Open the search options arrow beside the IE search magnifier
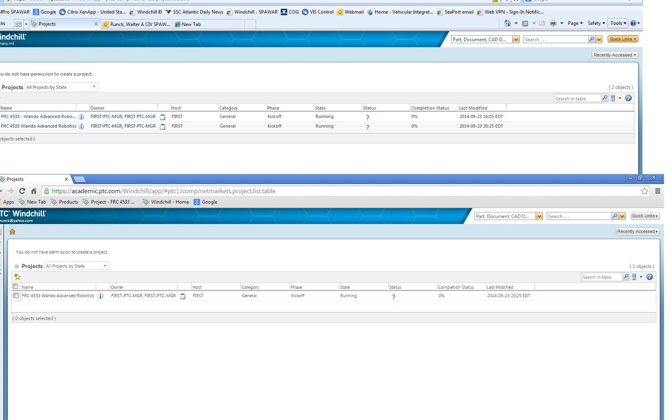Viewport: 672px width, 420px height. click(x=599, y=39)
